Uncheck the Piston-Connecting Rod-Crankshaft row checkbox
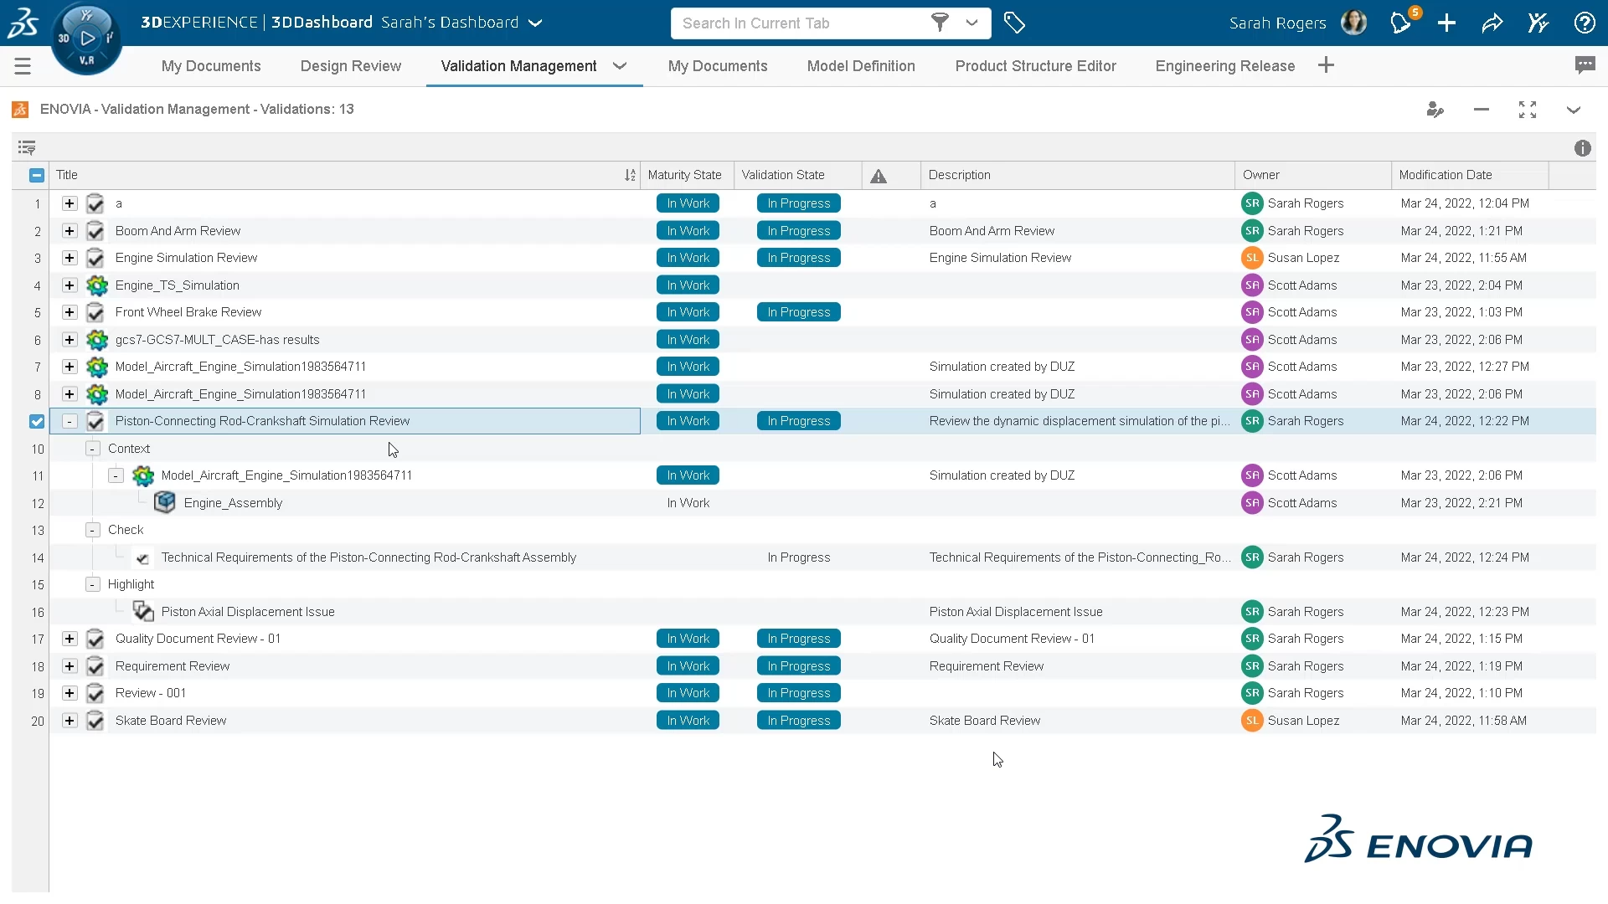1608x904 pixels. tap(37, 422)
